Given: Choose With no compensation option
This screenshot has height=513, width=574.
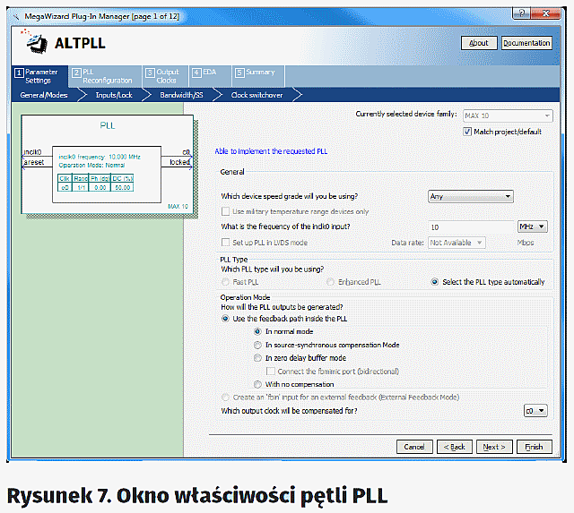Looking at the screenshot, I should [x=258, y=384].
